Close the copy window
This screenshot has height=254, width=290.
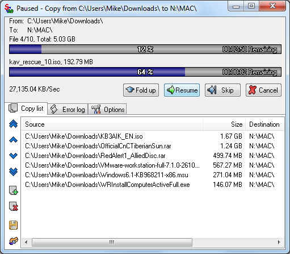(272, 6)
